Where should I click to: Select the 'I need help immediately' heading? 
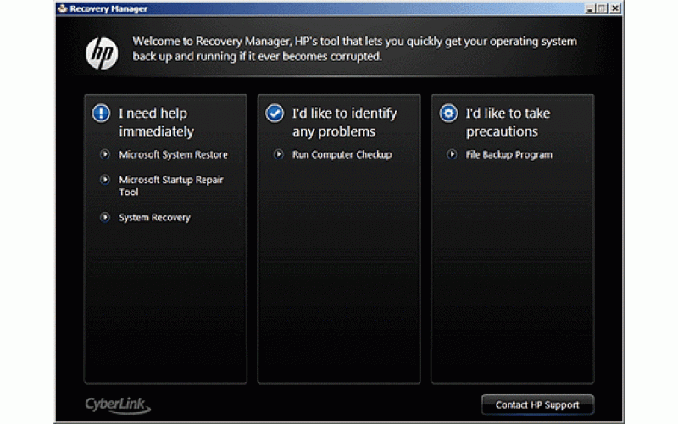(x=156, y=122)
